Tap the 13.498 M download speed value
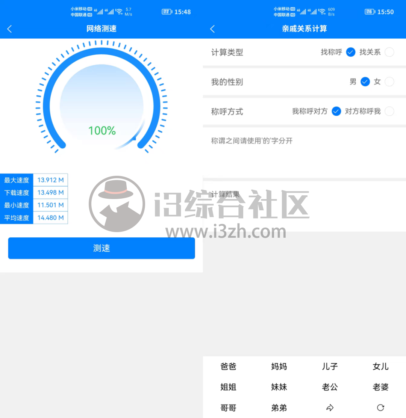This screenshot has height=418, width=406. tap(50, 192)
